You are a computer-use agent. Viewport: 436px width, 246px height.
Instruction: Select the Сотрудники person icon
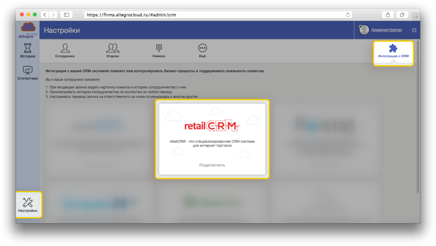click(65, 51)
